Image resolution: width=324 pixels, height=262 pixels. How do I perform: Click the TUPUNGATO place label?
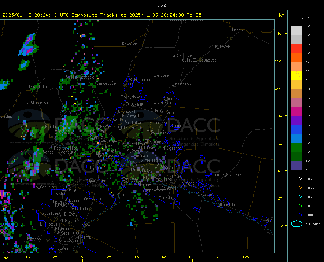pos(64,205)
